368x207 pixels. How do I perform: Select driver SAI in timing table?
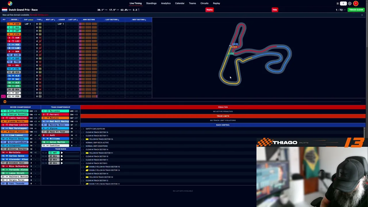(x=14, y=79)
